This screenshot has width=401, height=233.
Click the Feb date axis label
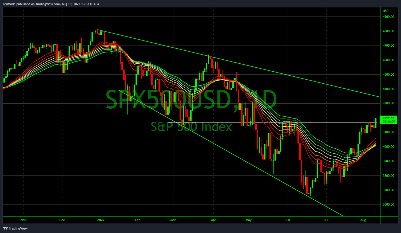point(138,220)
